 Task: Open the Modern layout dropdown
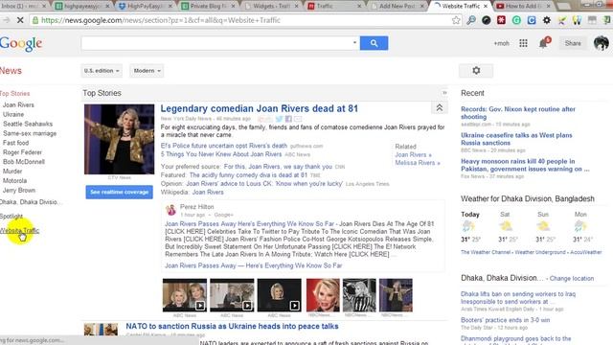147,71
